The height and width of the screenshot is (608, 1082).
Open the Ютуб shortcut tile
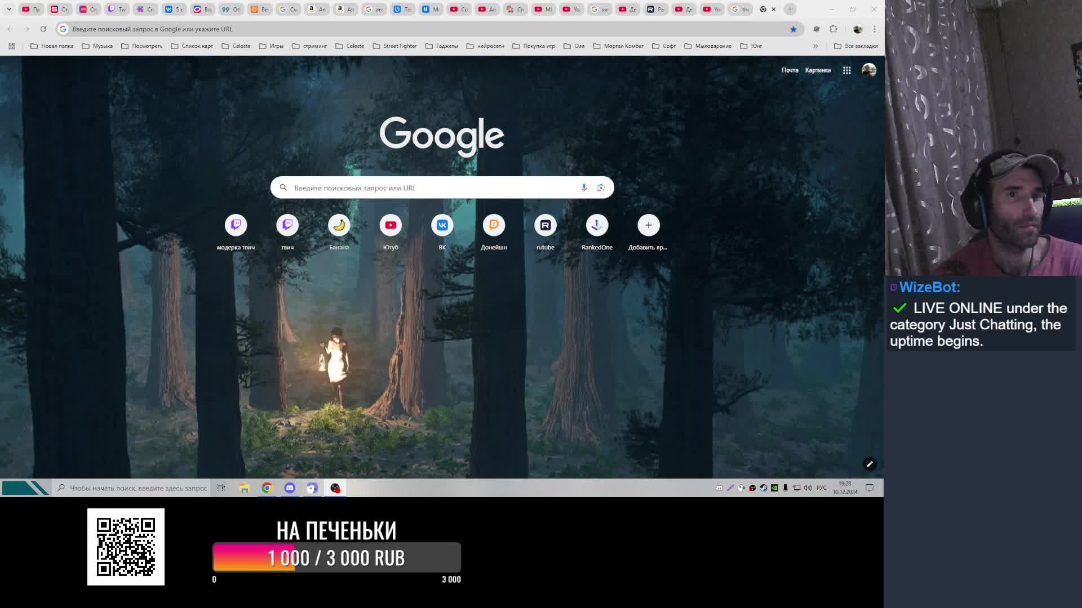point(391,225)
